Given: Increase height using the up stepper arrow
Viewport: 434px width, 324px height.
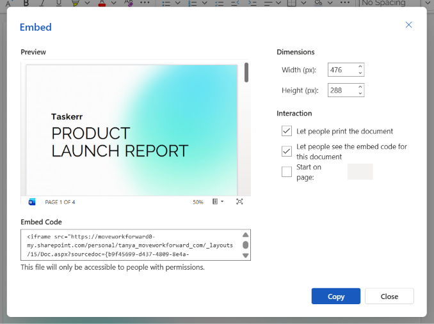Looking at the screenshot, I should tap(360, 87).
